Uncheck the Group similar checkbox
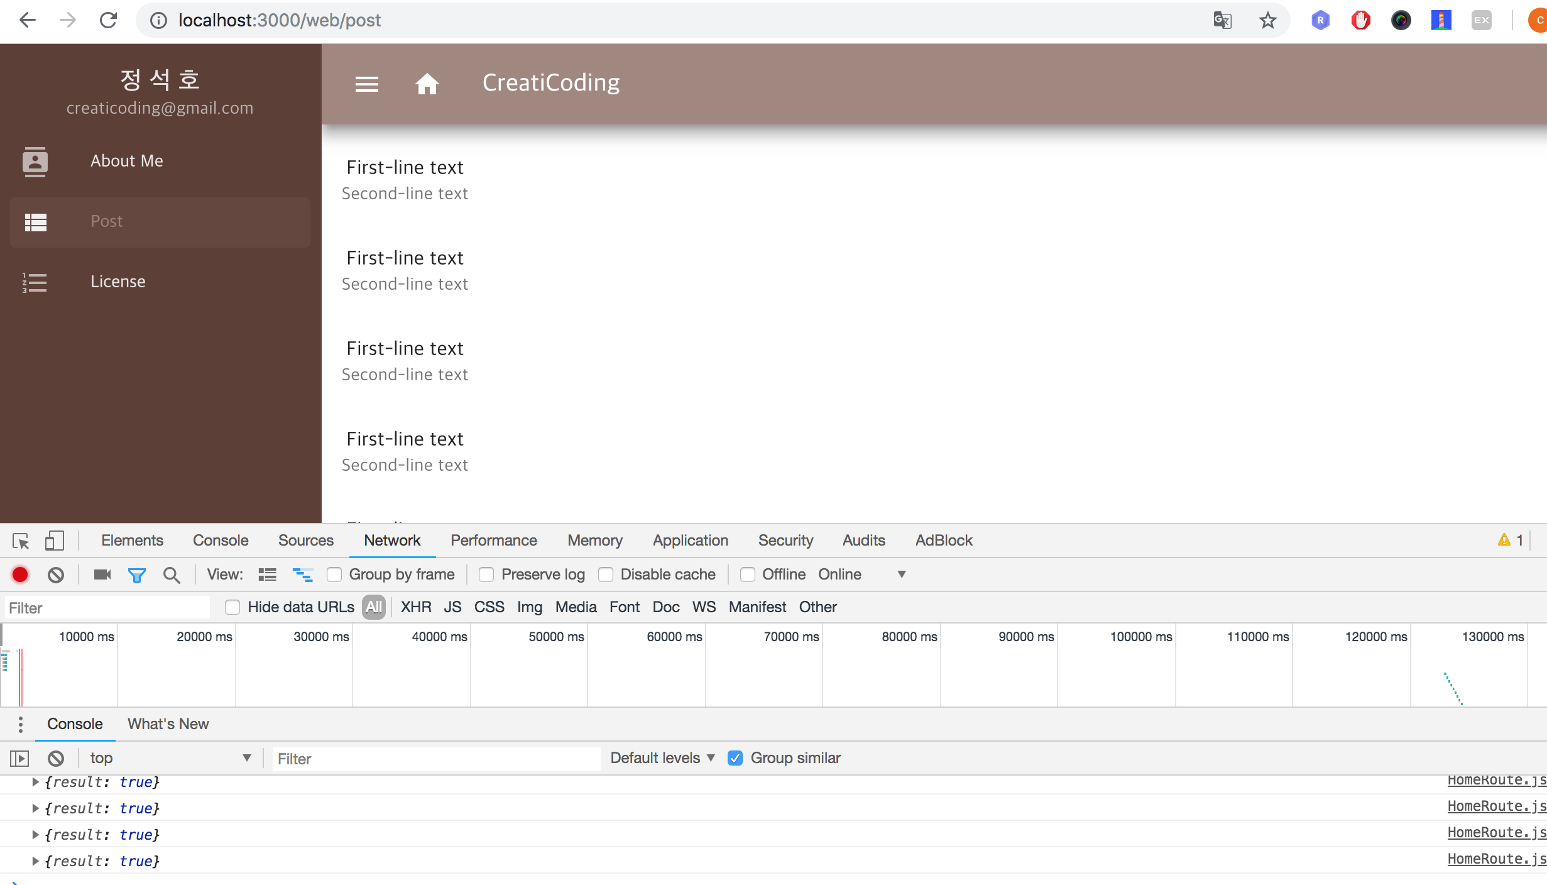The image size is (1547, 885). coord(735,757)
